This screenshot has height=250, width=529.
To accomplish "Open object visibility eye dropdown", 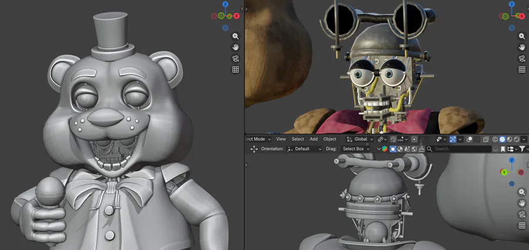I will (441, 139).
